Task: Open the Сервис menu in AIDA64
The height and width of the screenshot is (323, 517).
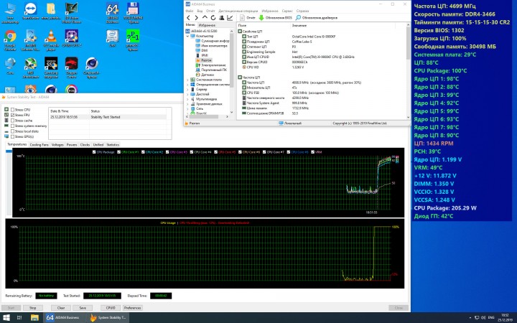Action: [x=287, y=11]
